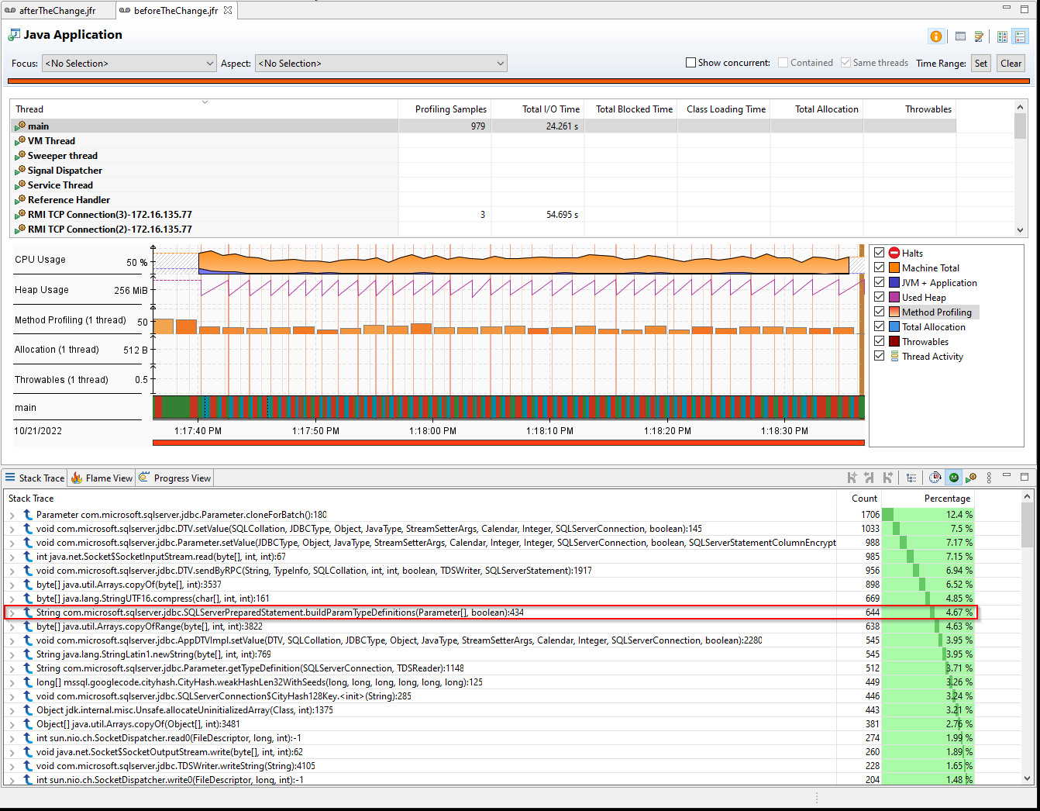The width and height of the screenshot is (1040, 811).
Task: Select the Stack Trace tab
Action: [x=35, y=478]
